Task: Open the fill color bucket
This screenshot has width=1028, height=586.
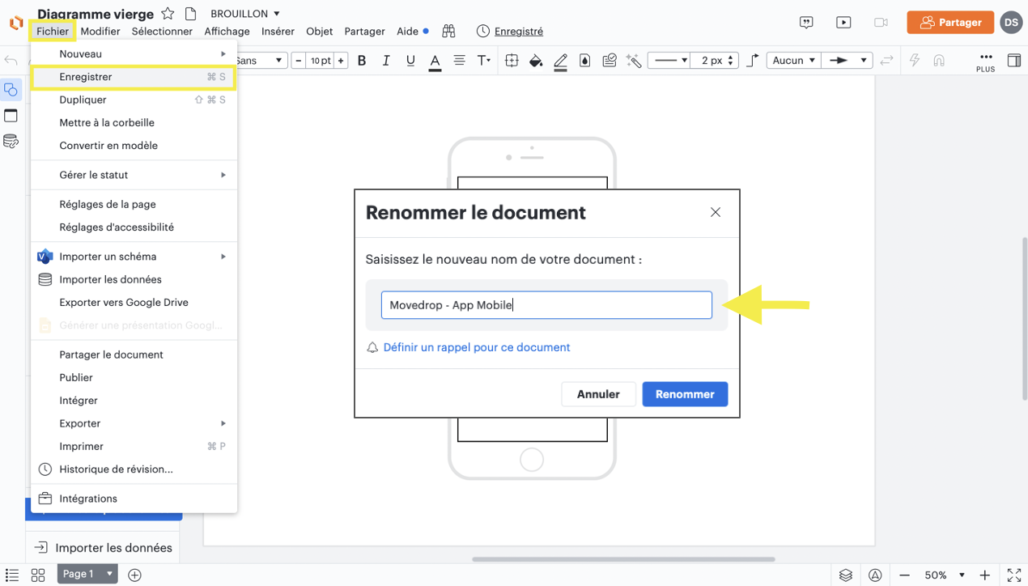Action: point(536,61)
